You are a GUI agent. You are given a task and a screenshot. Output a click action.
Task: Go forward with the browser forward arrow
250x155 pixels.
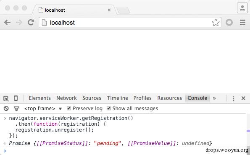click(x=19, y=22)
